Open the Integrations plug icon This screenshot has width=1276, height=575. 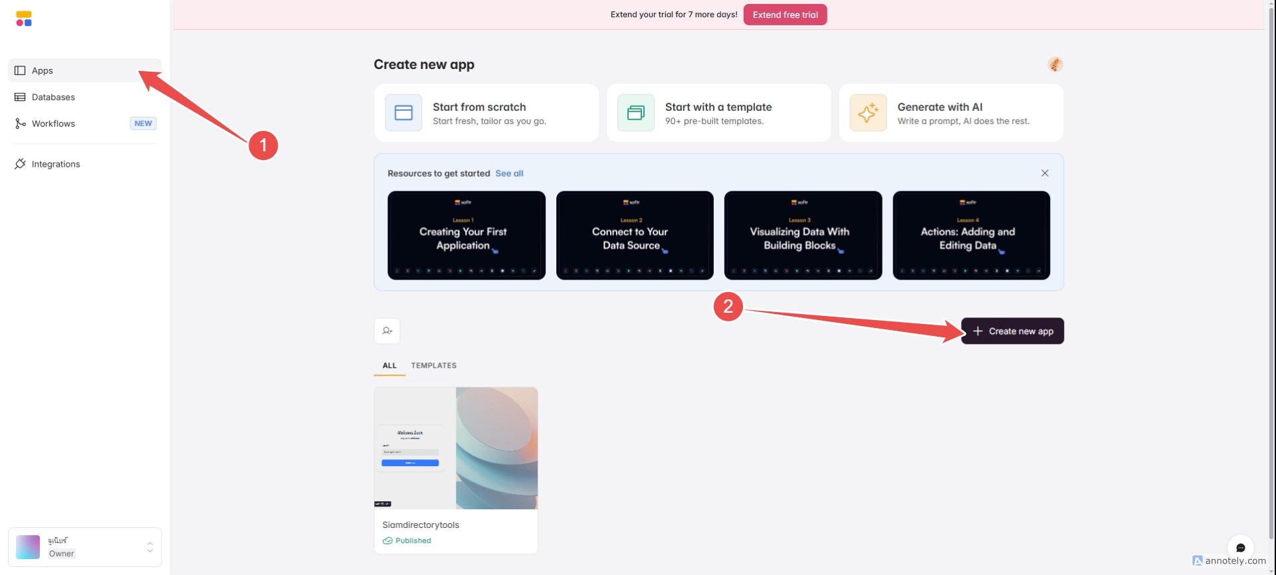coord(20,164)
